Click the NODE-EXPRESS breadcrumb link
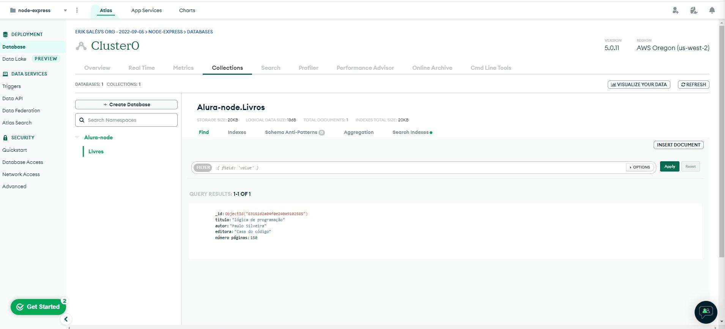 [x=165, y=32]
